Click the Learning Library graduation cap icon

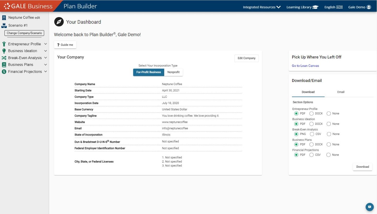point(316,7)
